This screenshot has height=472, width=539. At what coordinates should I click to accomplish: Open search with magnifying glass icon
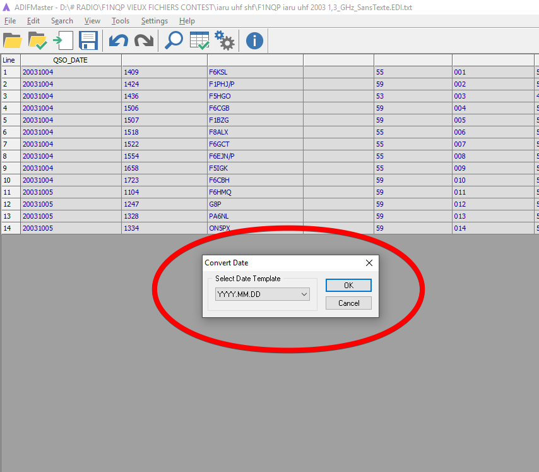(173, 41)
